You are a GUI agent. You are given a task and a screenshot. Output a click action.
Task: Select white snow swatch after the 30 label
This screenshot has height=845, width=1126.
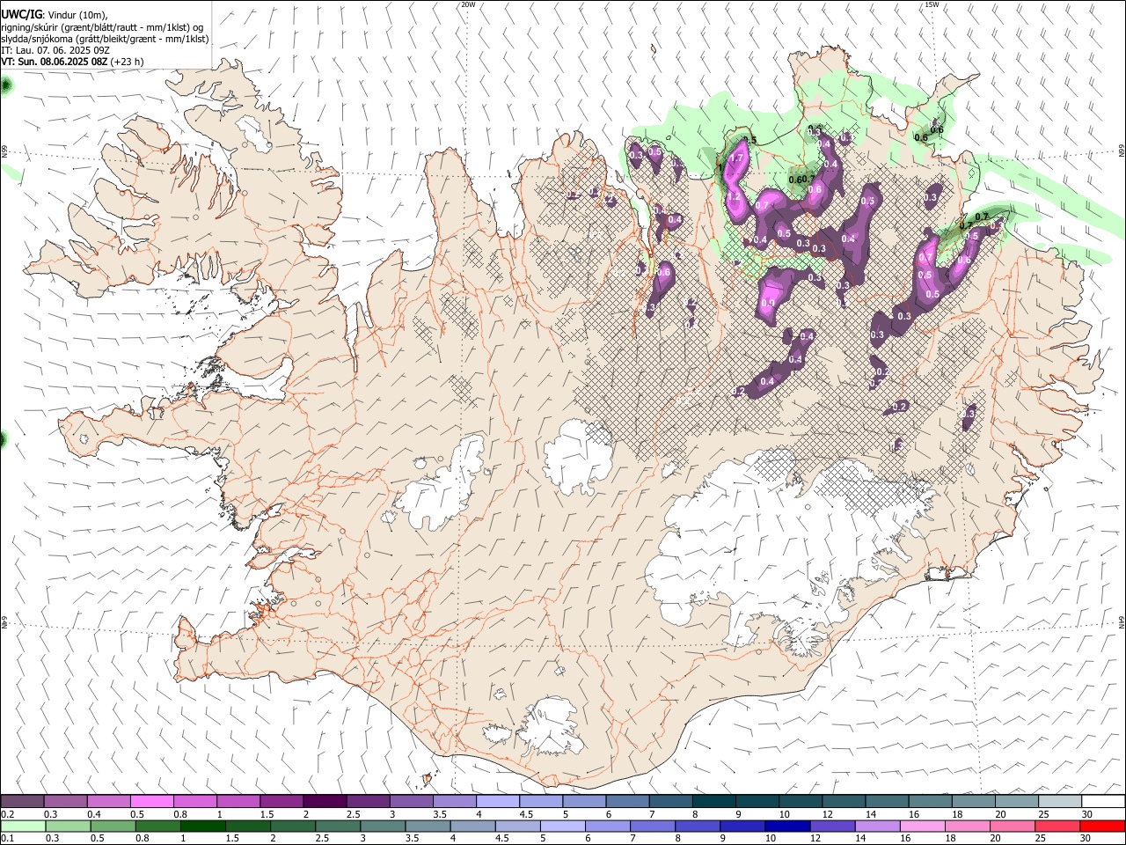(x=1103, y=802)
